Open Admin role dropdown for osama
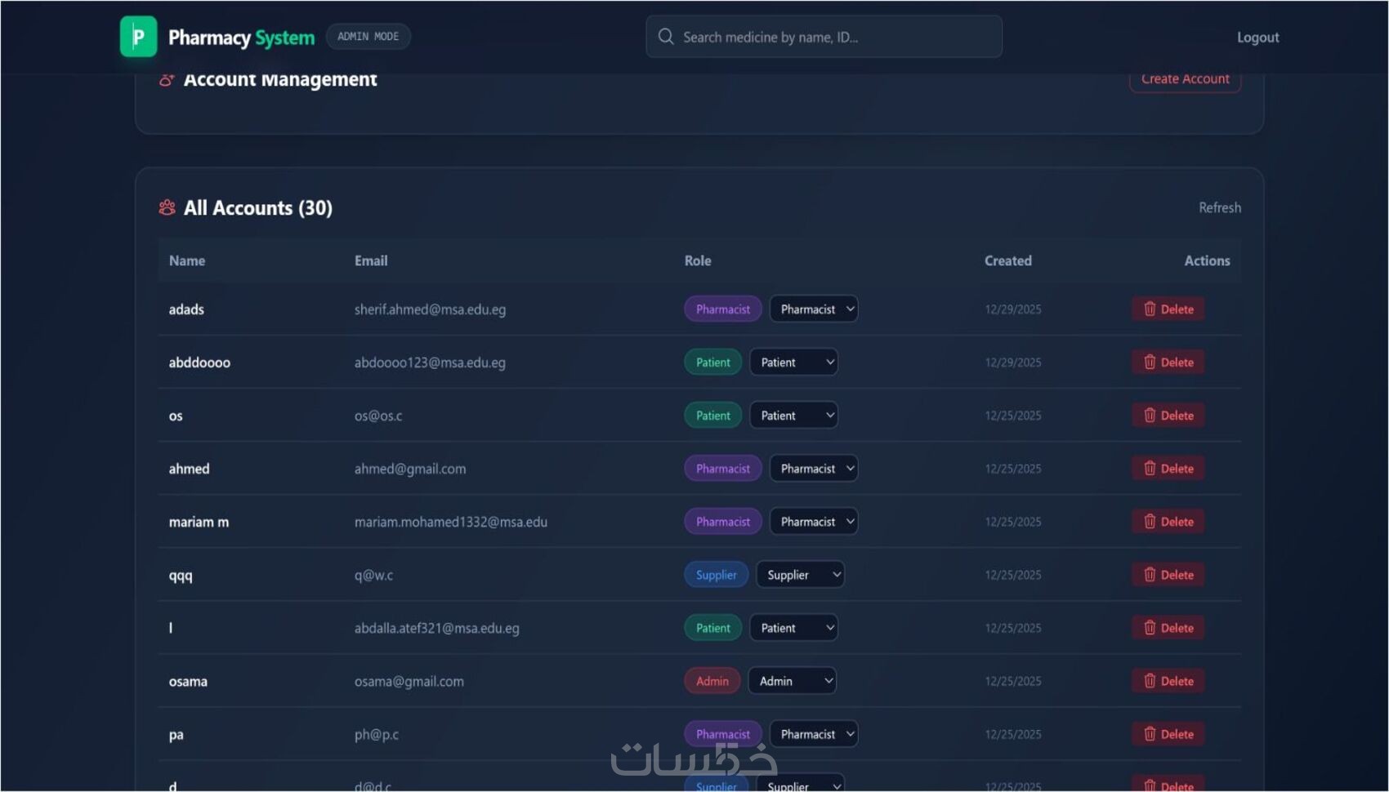Viewport: 1389px width, 792px height. (793, 680)
